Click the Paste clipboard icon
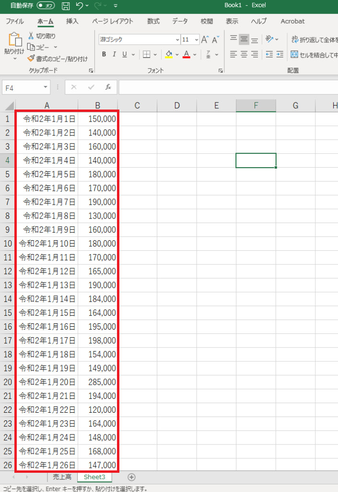Screen dimensions: 338x492 [14, 42]
